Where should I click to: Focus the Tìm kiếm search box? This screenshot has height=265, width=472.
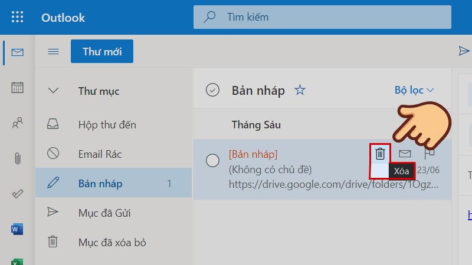pyautogui.click(x=322, y=17)
